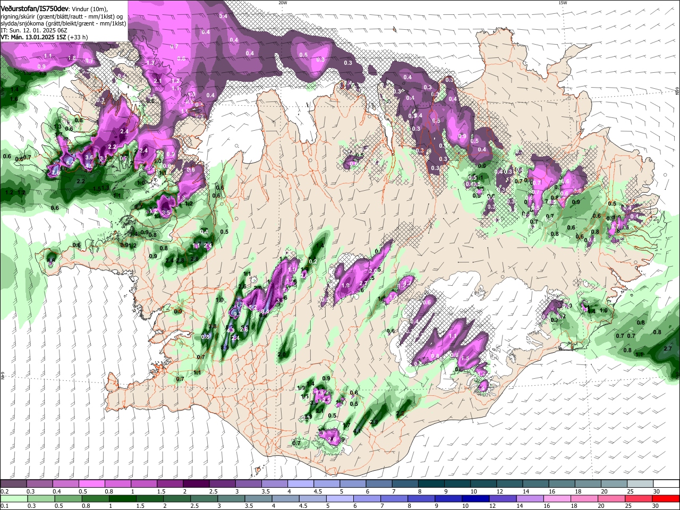The height and width of the screenshot is (510, 680).
Task: Select the darkest purple swatch between 2 and 2.5, top legend row
Action: [x=196, y=484]
